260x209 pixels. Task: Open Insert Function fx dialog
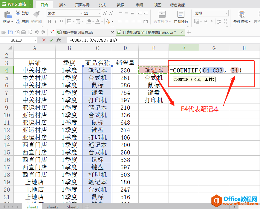59,40
